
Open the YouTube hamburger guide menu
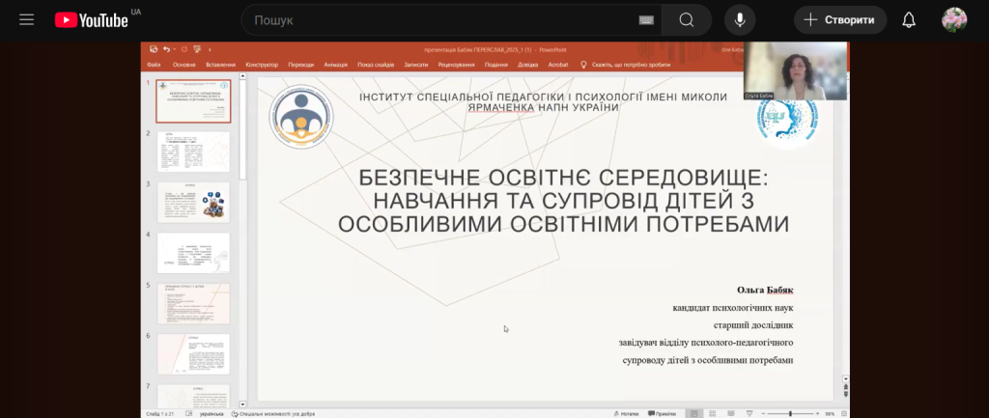tap(26, 19)
